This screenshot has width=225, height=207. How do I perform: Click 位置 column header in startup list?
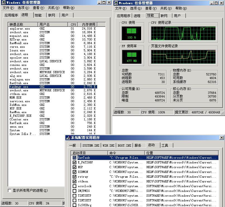[181, 153]
